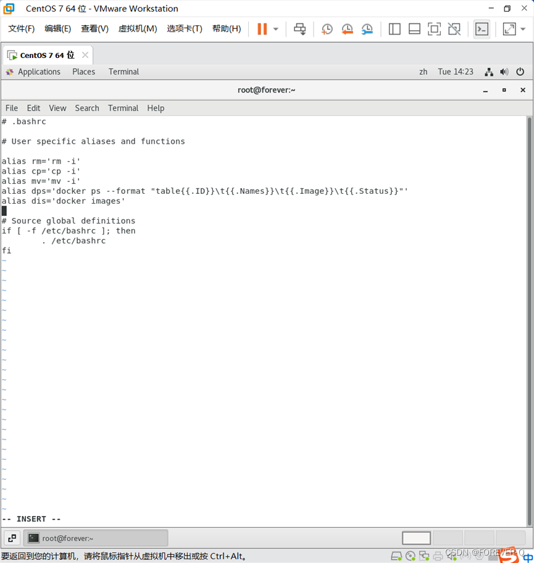This screenshot has height=563, width=534.
Task: Pause the virtual machine
Action: point(262,29)
